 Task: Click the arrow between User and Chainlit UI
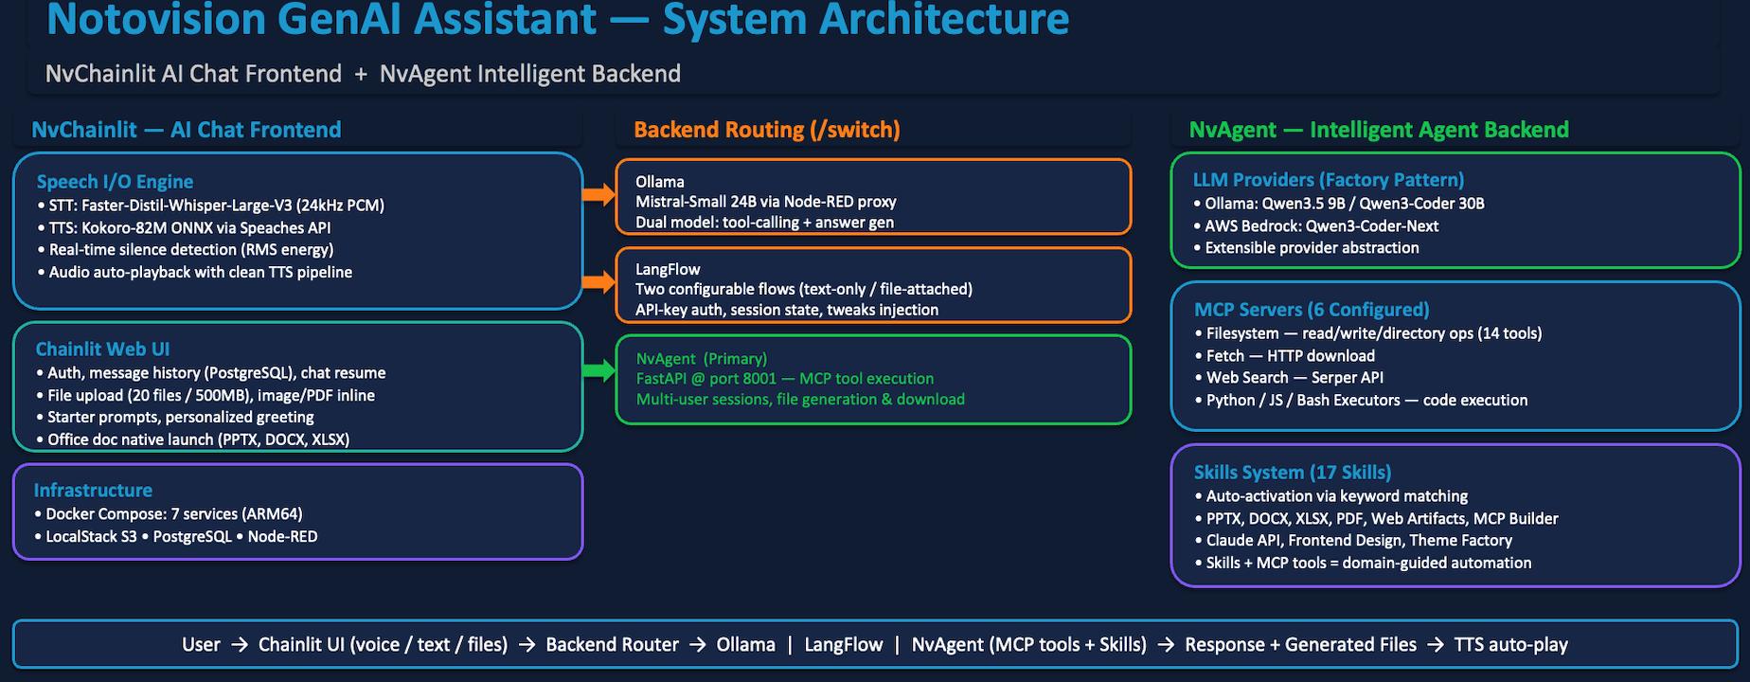(x=240, y=645)
